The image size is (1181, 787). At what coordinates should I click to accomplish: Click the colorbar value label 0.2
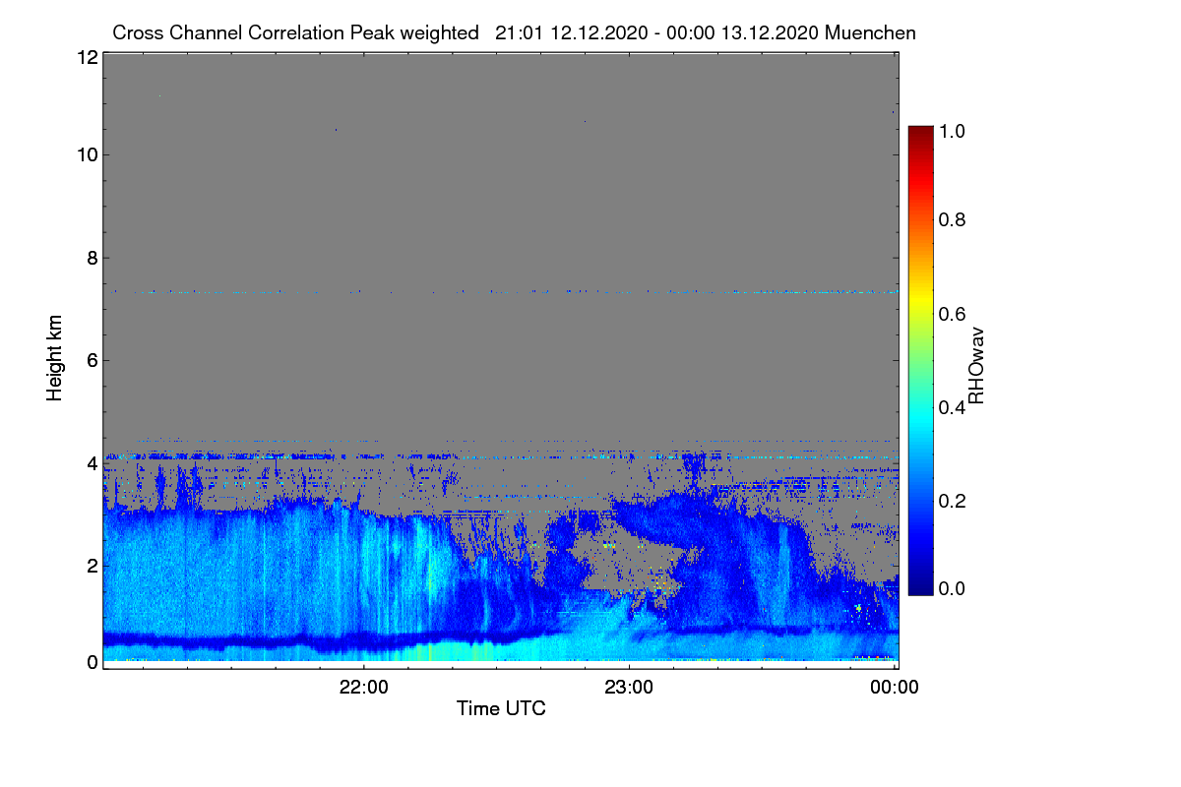click(x=953, y=501)
